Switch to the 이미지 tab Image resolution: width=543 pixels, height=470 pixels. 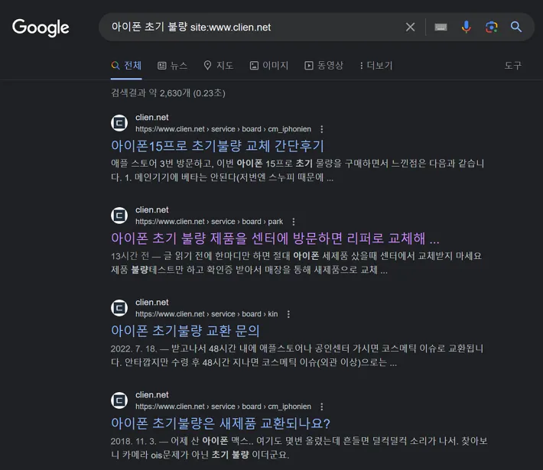(269, 66)
